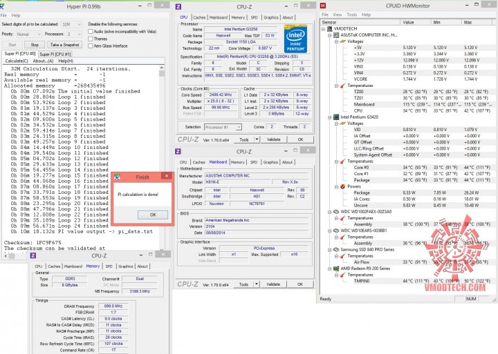Click the Intel Pentium logo in CPU-Z

coord(295,39)
